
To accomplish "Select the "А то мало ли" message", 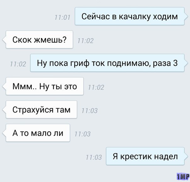I will click(38, 133).
